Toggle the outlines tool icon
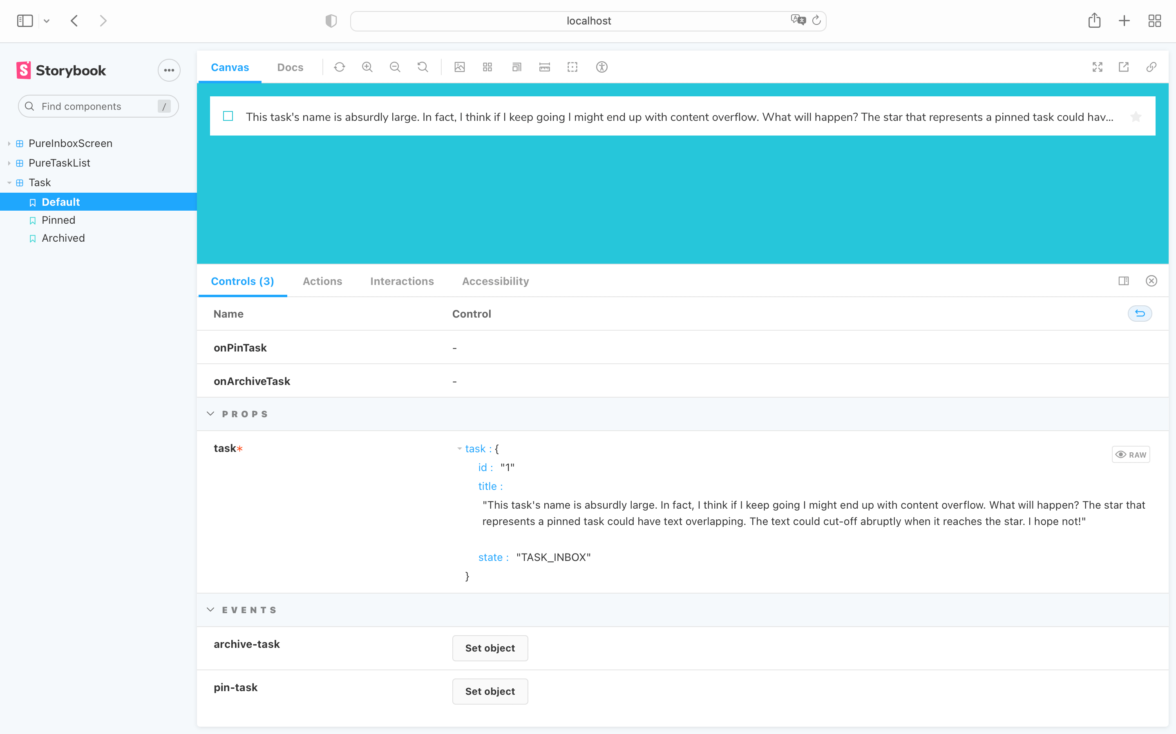This screenshot has width=1176, height=734. 572,67
